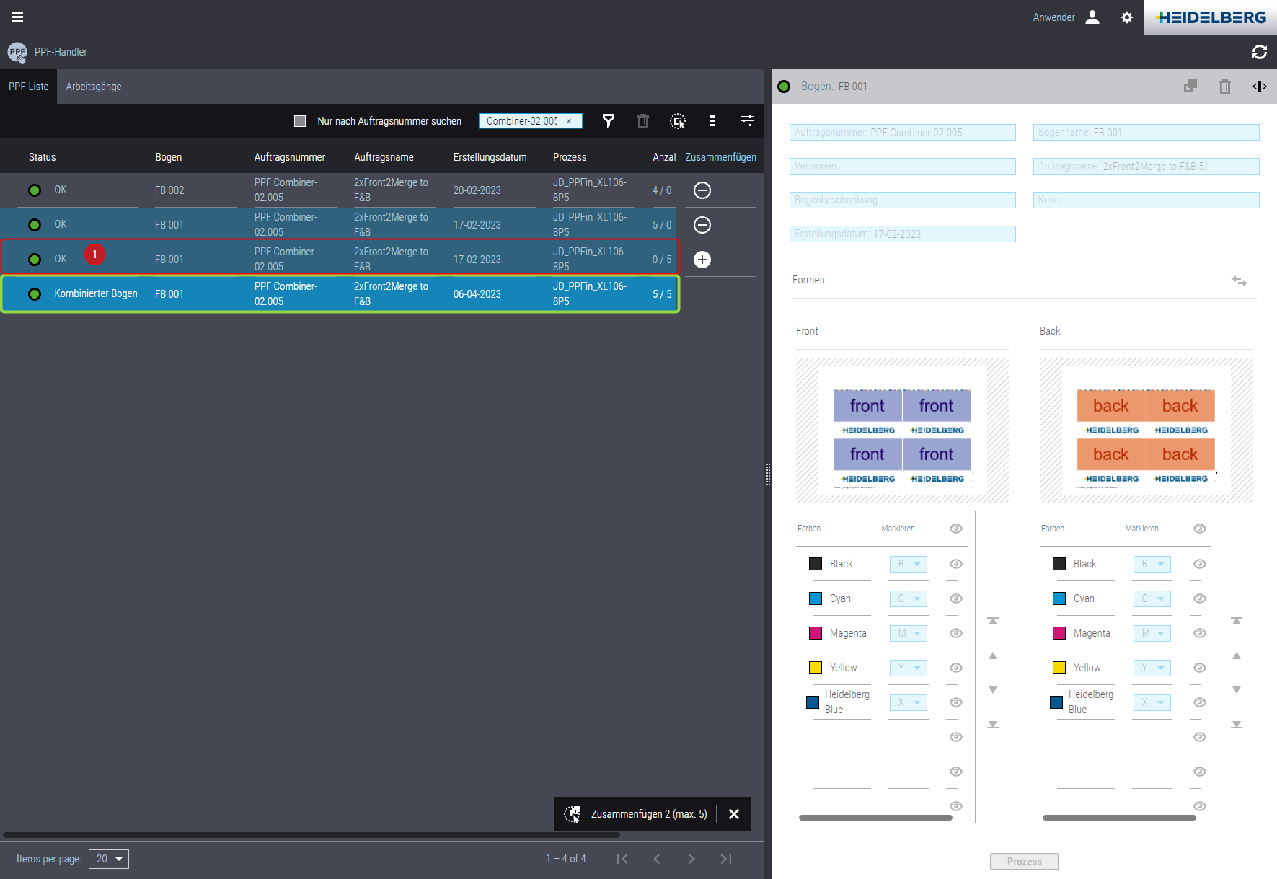Enable Nur nach Auftragsnummer suchen checkbox
Screen dimensions: 1277x879
(x=300, y=121)
